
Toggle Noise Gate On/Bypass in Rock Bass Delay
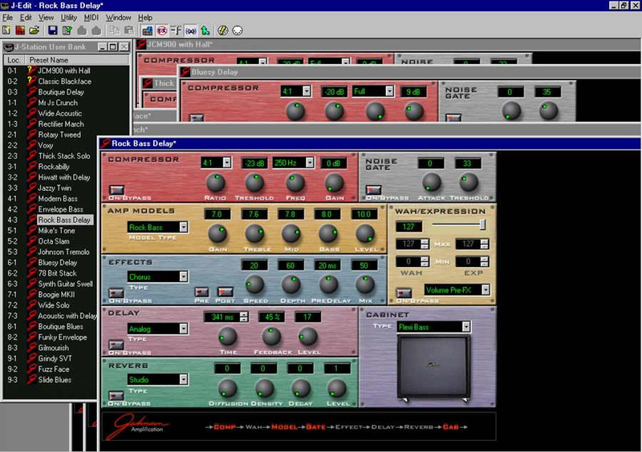[x=373, y=189]
